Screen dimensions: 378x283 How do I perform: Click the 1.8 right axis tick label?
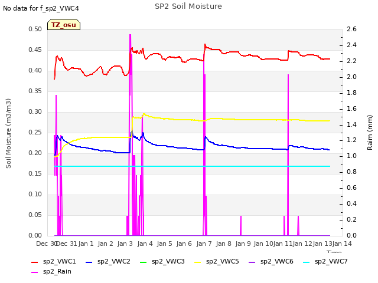coord(352,93)
